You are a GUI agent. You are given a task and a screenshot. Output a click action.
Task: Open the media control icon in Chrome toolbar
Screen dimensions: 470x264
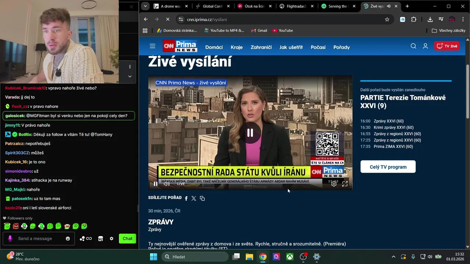click(x=441, y=19)
